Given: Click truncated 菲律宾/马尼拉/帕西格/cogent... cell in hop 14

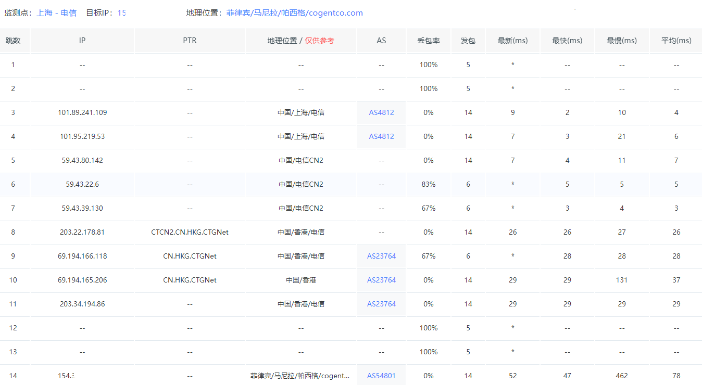Looking at the screenshot, I should pyautogui.click(x=300, y=376).
